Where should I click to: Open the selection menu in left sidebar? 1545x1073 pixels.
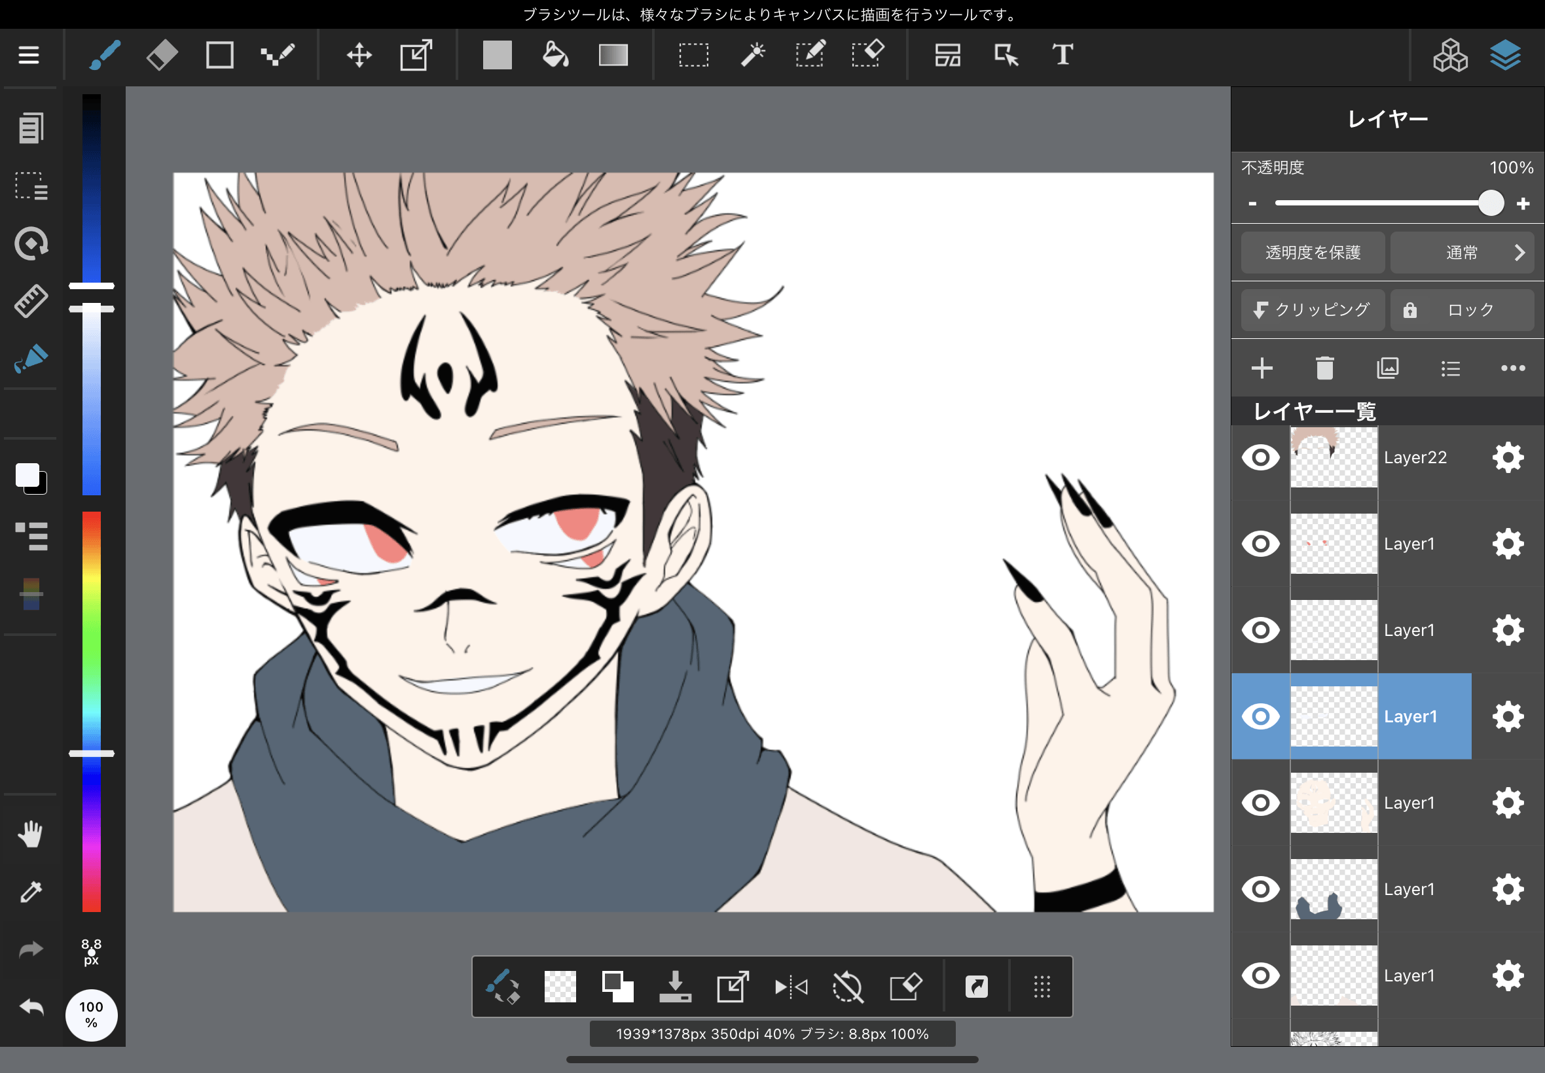coord(31,186)
